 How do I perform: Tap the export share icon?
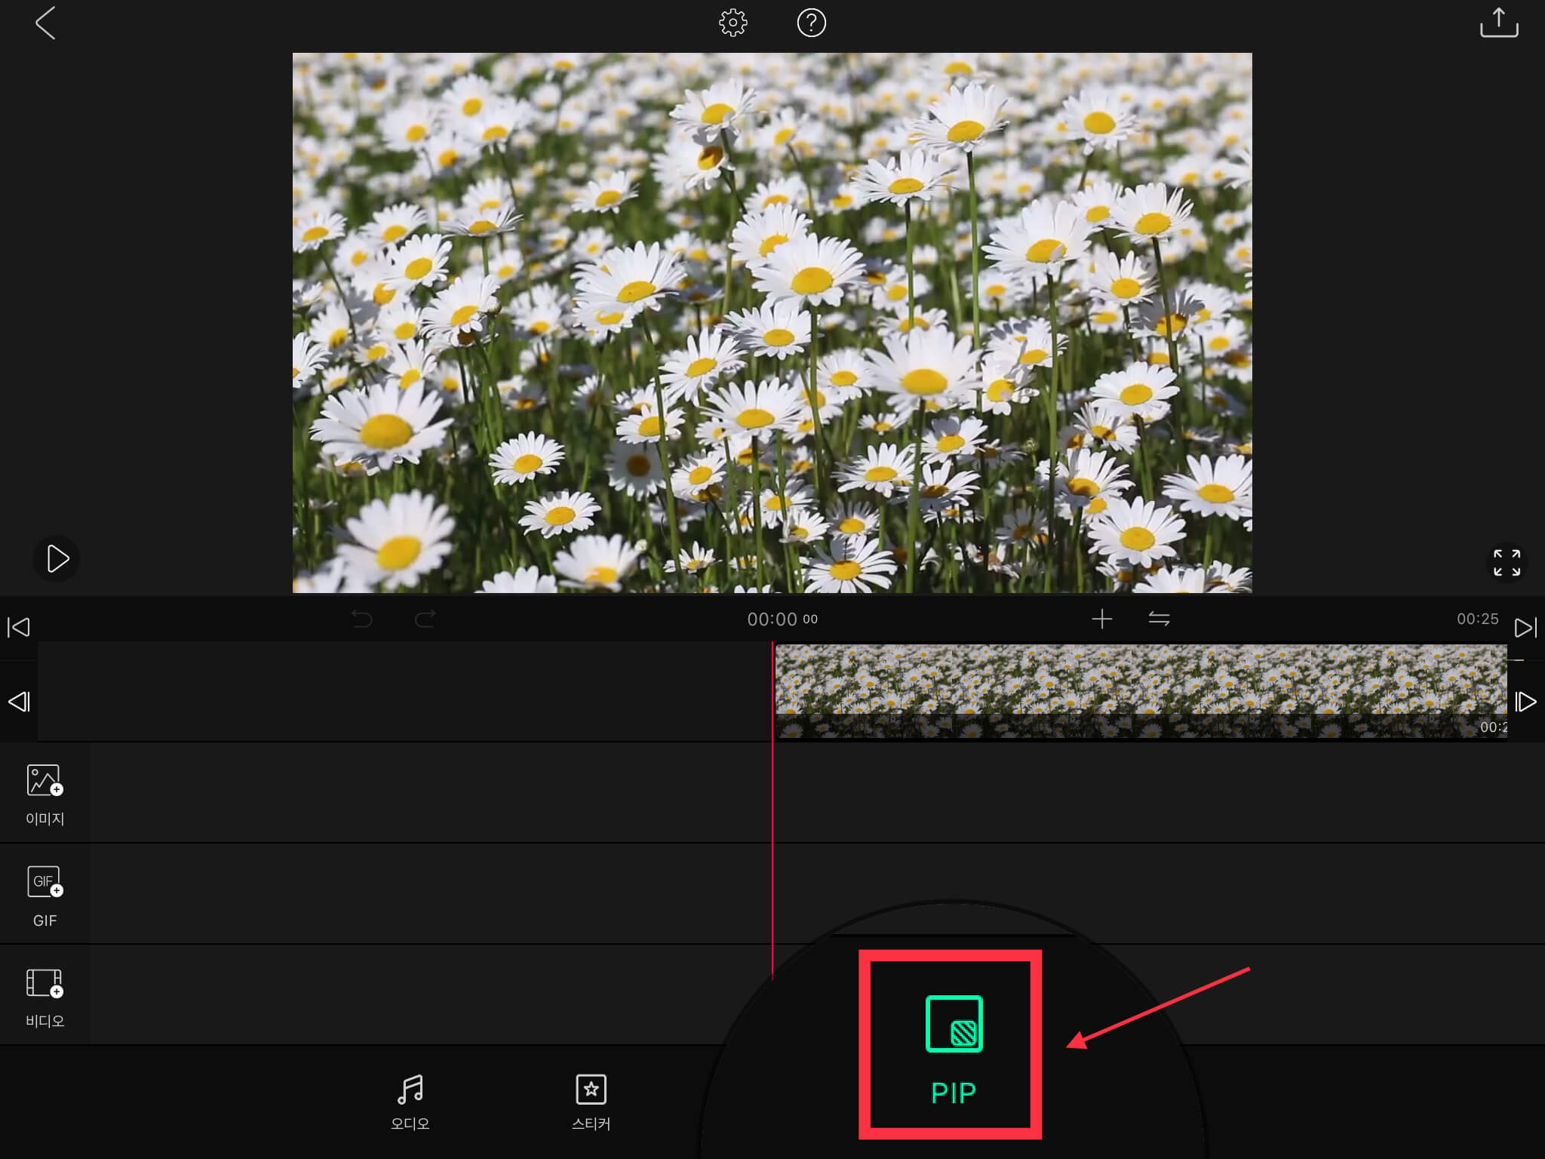[1498, 23]
